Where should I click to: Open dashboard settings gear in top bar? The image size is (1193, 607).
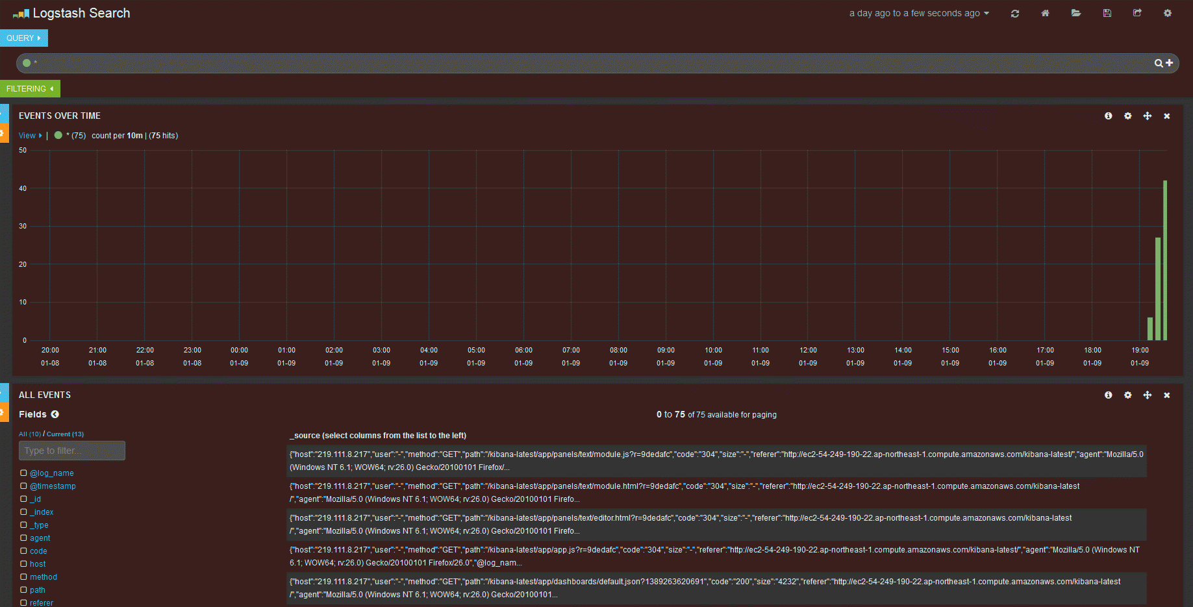pyautogui.click(x=1168, y=13)
